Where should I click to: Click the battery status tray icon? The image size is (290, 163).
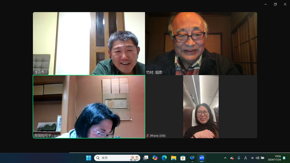[x=262, y=158]
